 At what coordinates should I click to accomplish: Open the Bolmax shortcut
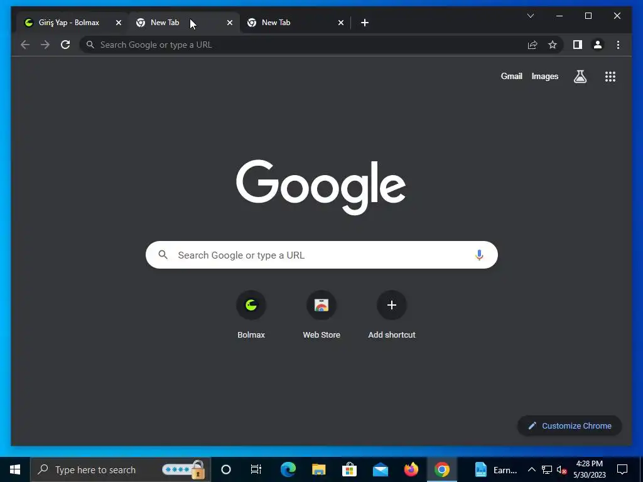[251, 315]
